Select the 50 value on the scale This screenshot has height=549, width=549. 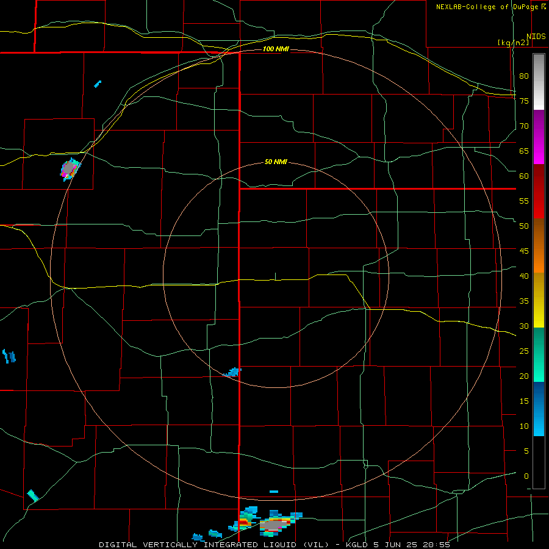(x=524, y=226)
